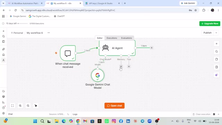The width and height of the screenshot is (222, 125).
Task: Add a Tool sub-node plus
Action: [129, 66]
